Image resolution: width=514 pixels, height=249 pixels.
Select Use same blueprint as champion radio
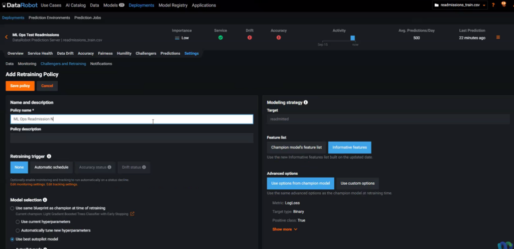(x=13, y=208)
